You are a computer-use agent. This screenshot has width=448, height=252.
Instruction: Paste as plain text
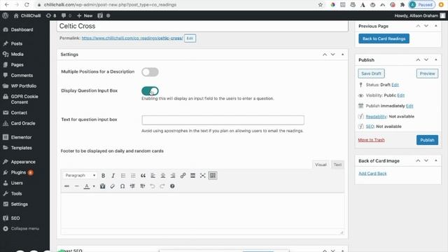103,186
